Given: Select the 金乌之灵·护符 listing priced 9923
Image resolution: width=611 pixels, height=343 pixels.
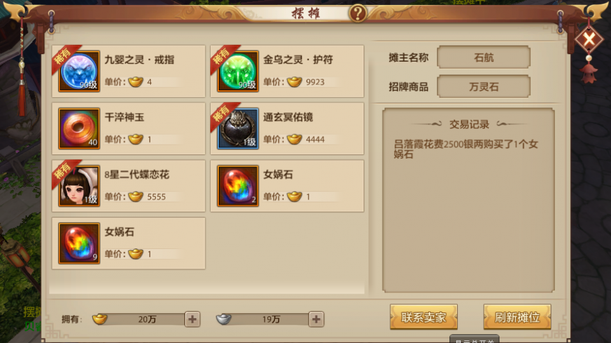Looking at the screenshot, I should 287,71.
